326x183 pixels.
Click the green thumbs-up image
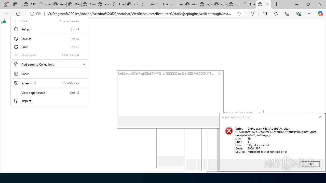coord(4,22)
